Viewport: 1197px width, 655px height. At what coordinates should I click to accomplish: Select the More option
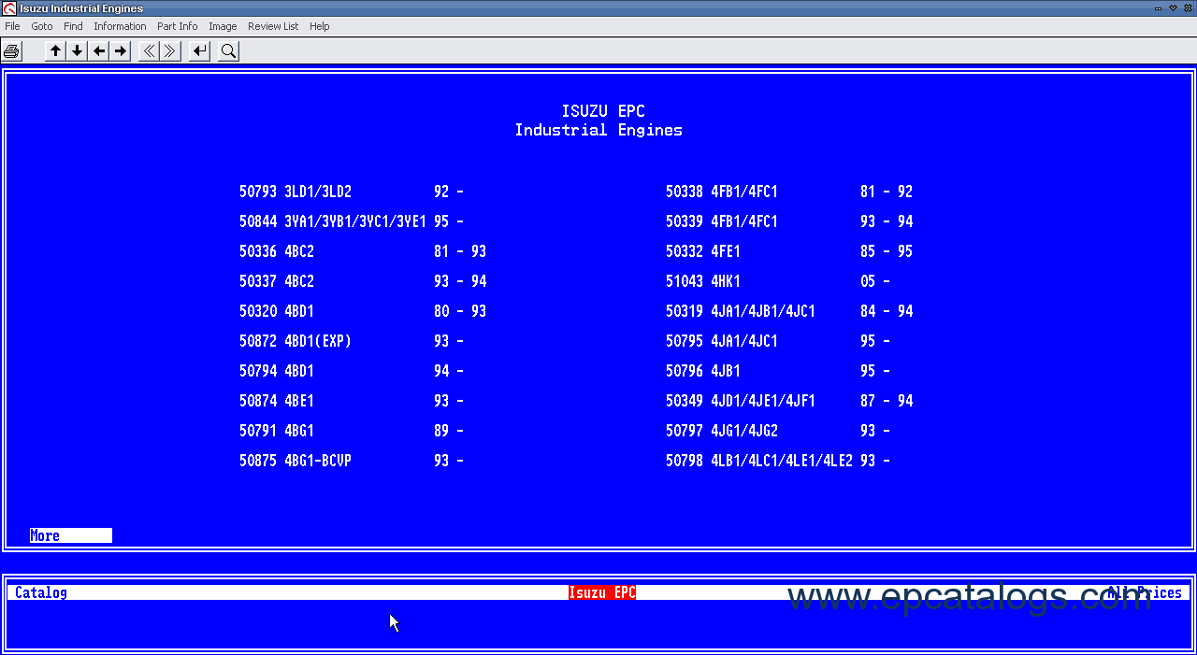click(71, 535)
